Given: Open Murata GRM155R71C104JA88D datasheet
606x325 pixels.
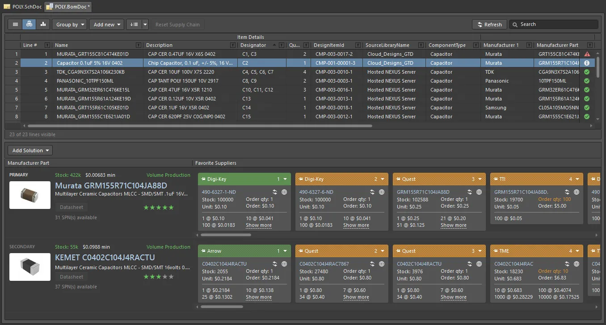Looking at the screenshot, I should [x=72, y=207].
